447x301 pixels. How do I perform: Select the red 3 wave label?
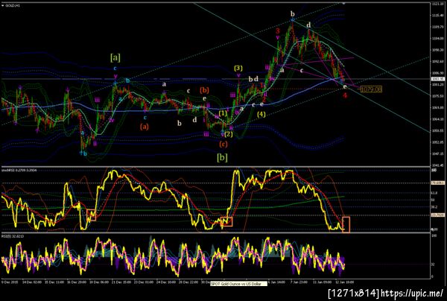tap(278, 31)
